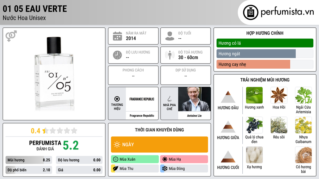
Task: Click the Perfumista đánh giá label
Action: (x=45, y=145)
